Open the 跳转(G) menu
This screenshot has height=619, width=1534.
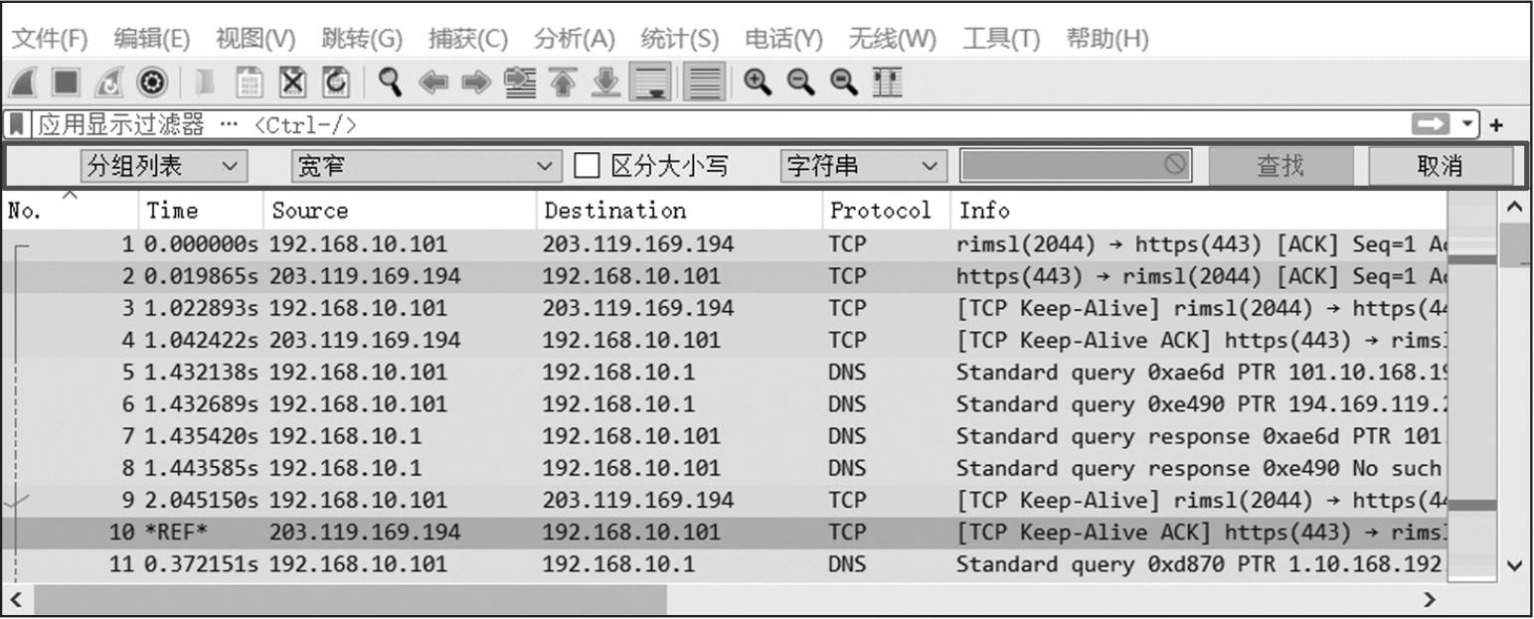(362, 39)
